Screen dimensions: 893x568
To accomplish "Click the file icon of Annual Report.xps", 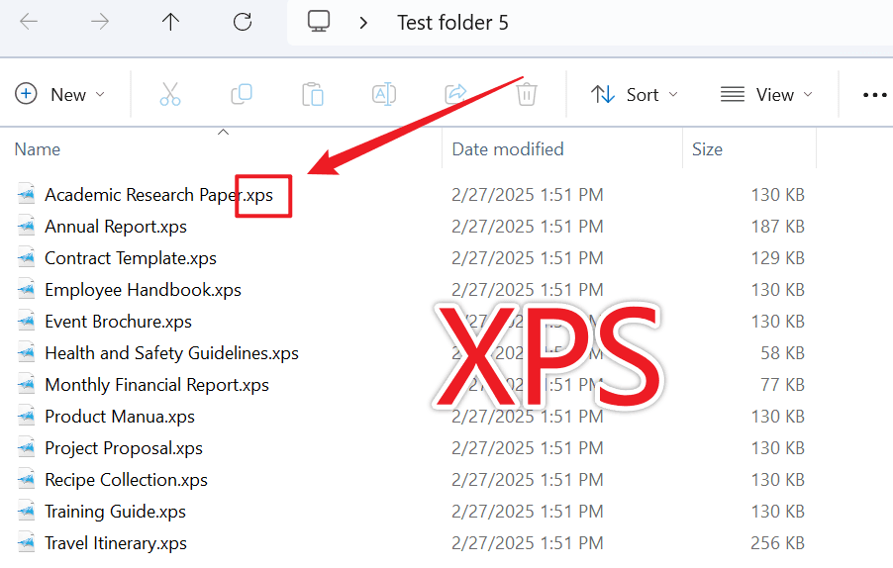I will click(x=26, y=227).
